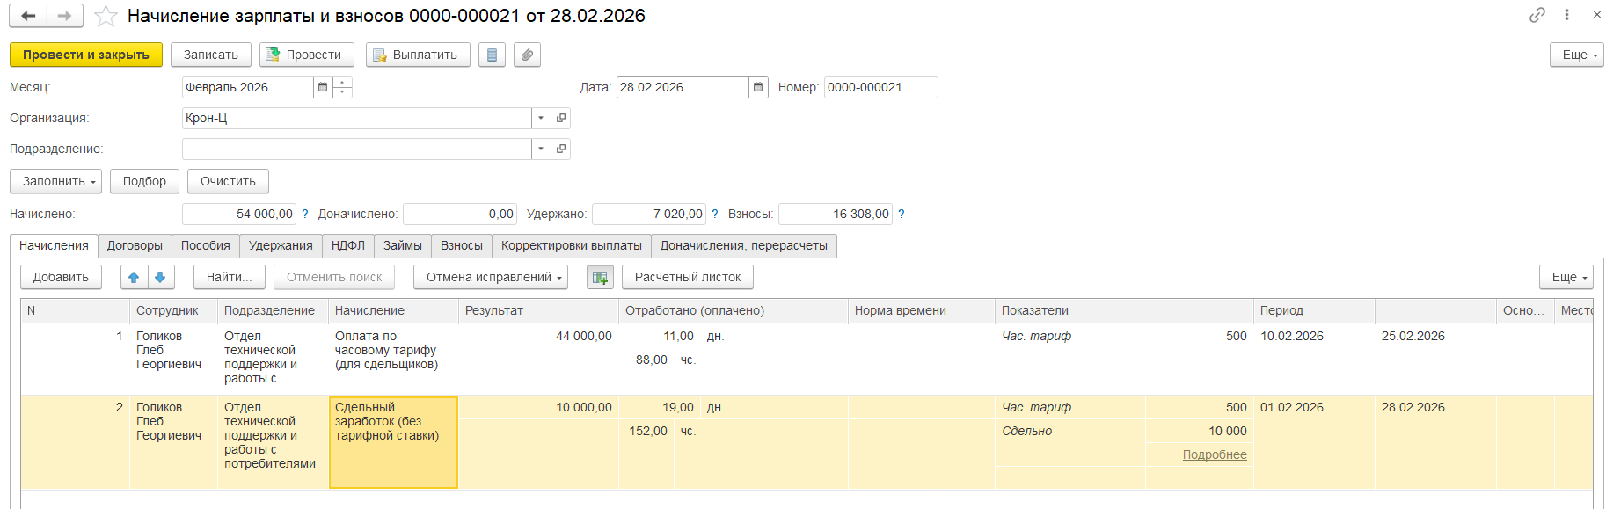This screenshot has height=509, width=1606.
Task: Add document to favorites with star
Action: [106, 16]
